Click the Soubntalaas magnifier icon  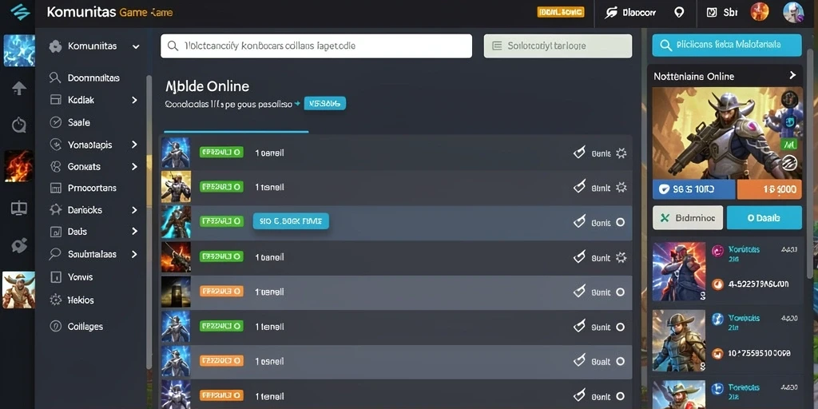coord(55,254)
